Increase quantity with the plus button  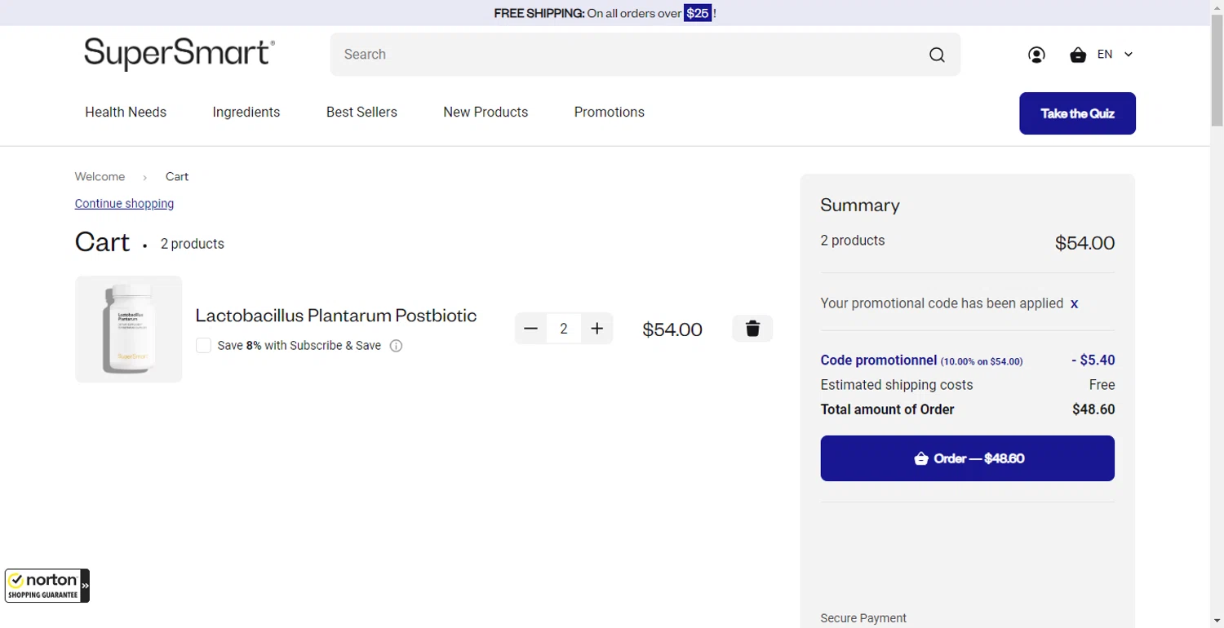click(x=597, y=329)
